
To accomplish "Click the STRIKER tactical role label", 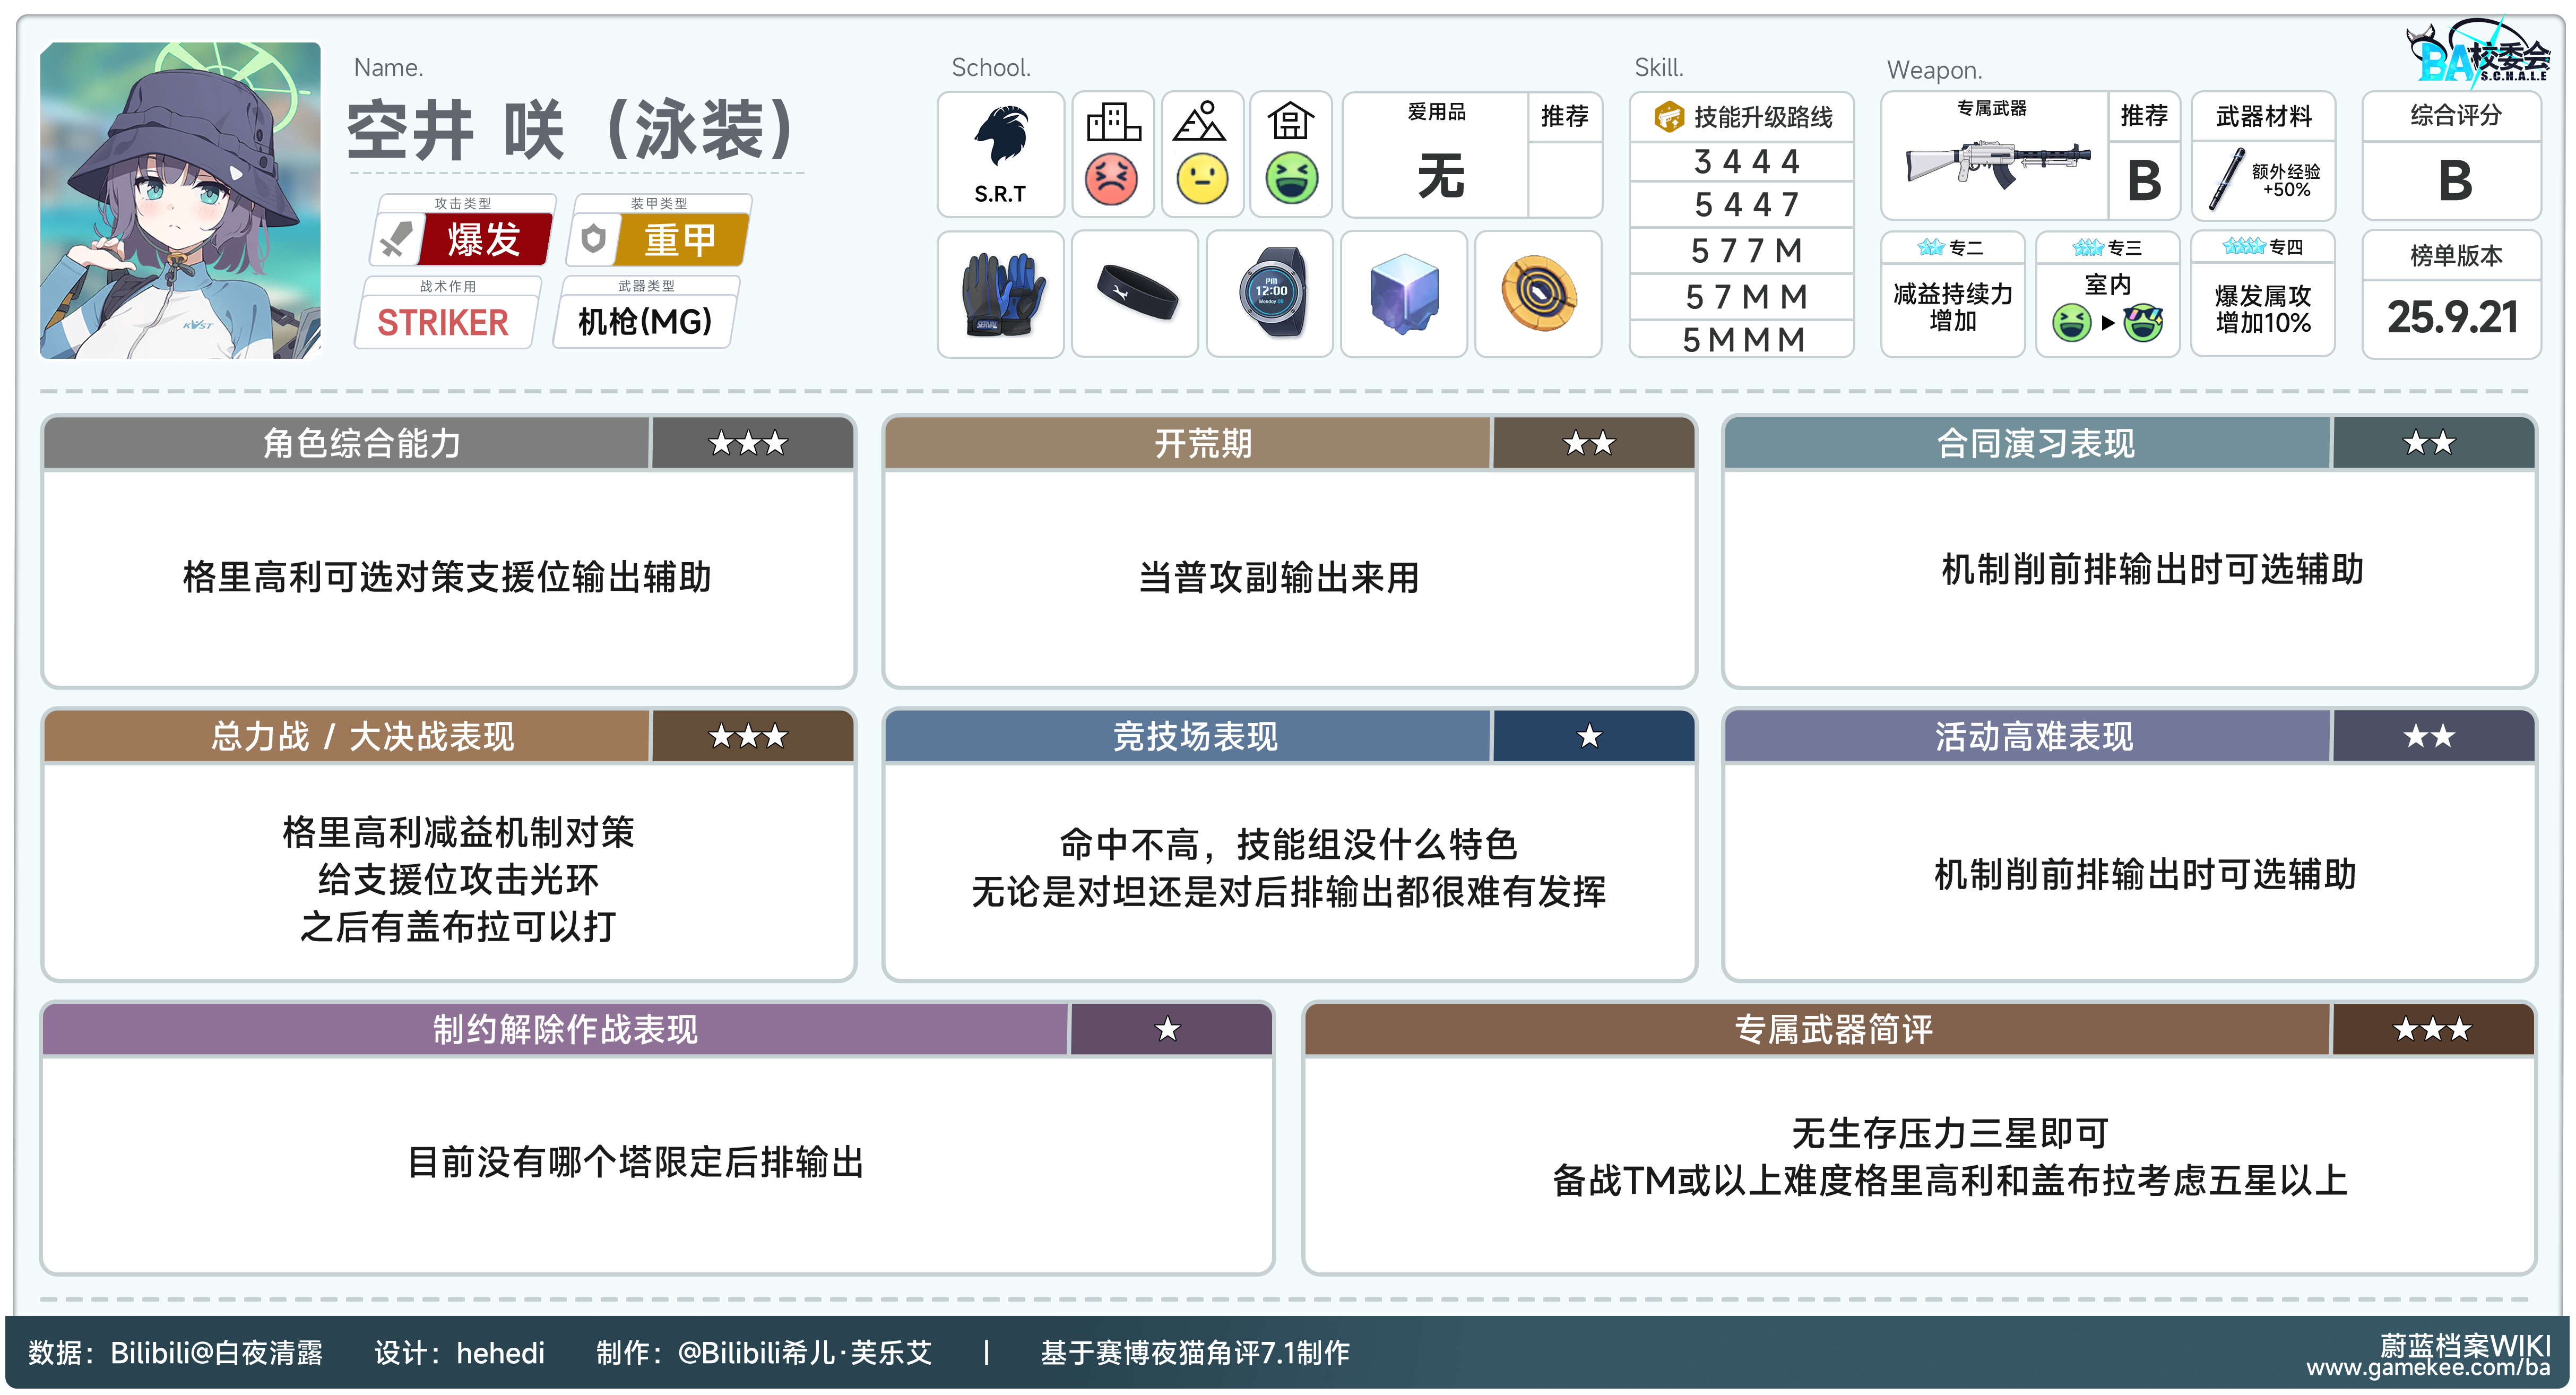I will pyautogui.click(x=443, y=322).
